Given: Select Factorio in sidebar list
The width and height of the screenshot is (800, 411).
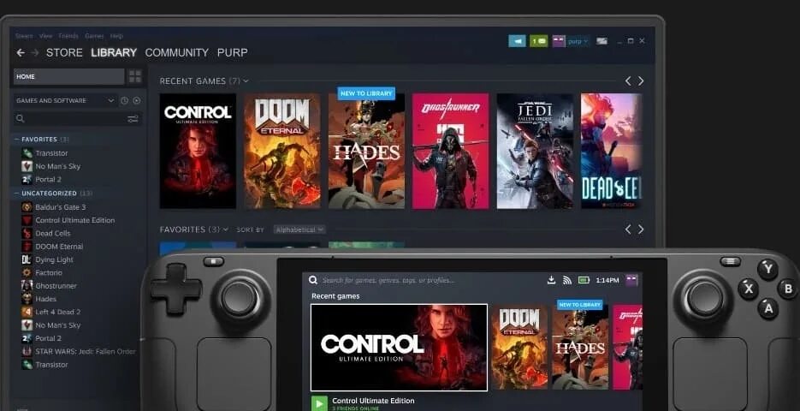Looking at the screenshot, I should click(x=49, y=272).
